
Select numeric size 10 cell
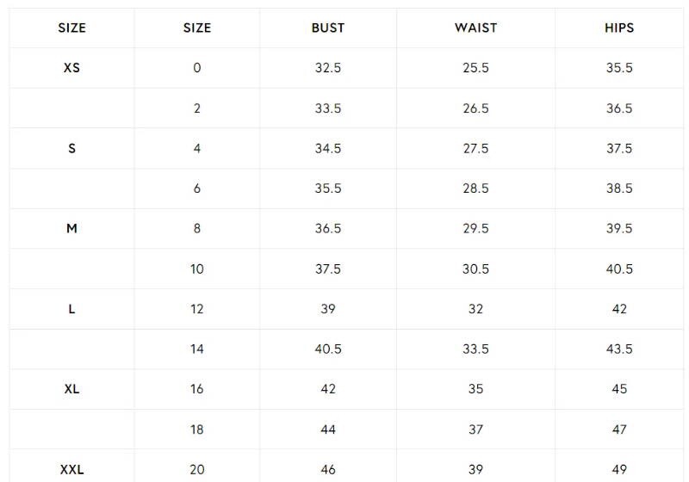(196, 269)
